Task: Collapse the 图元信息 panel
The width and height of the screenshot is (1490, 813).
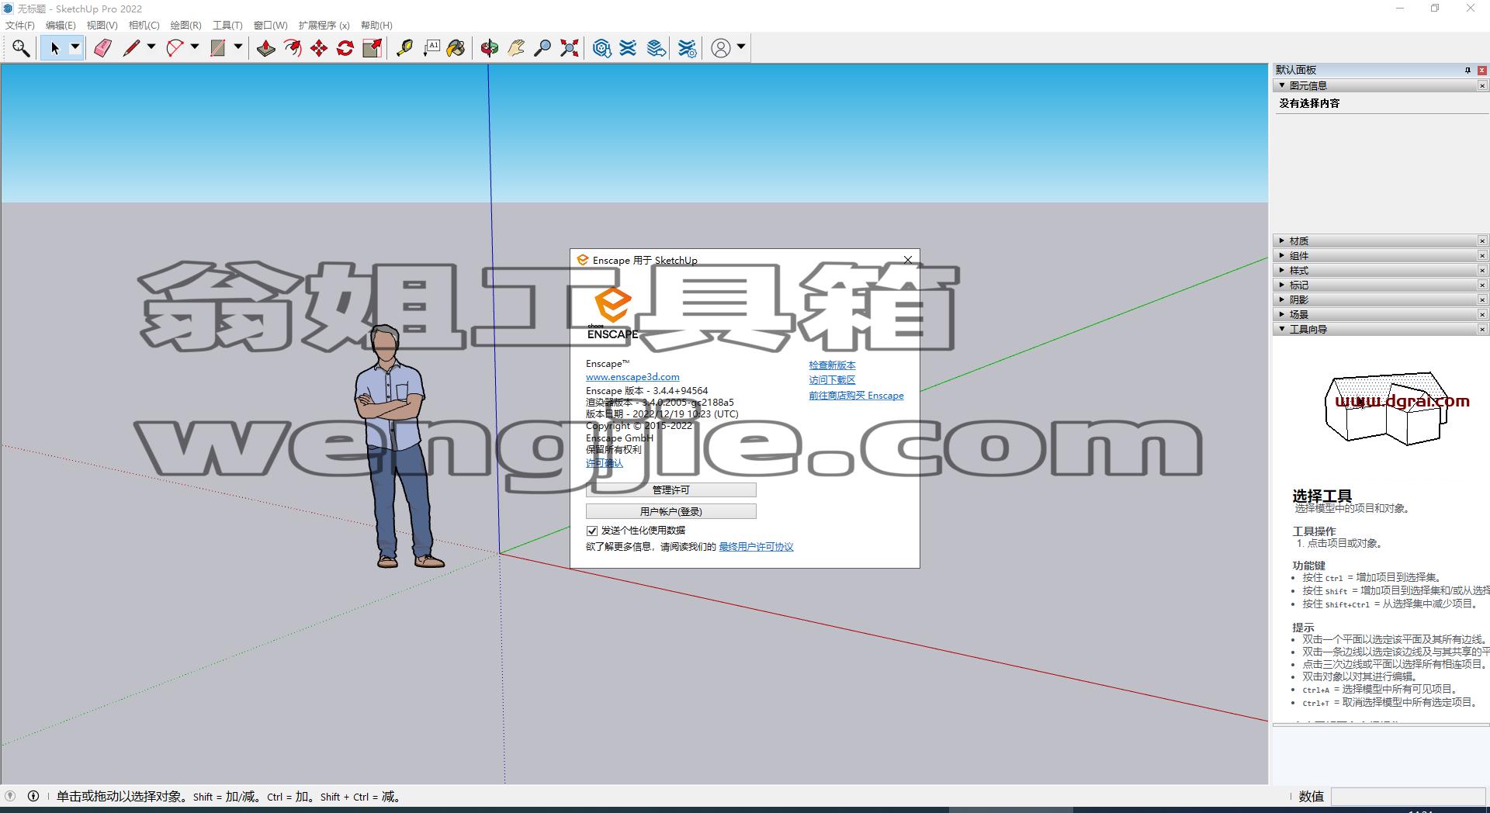Action: [x=1282, y=85]
